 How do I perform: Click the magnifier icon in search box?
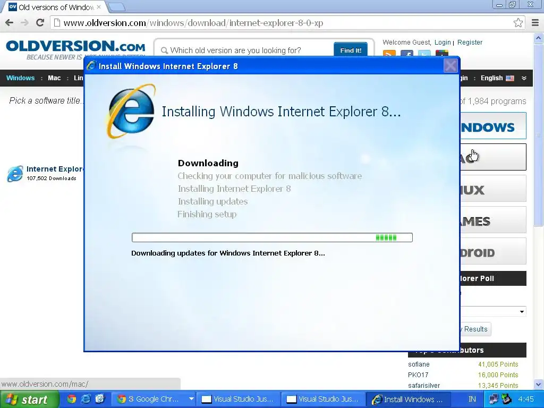tap(164, 50)
